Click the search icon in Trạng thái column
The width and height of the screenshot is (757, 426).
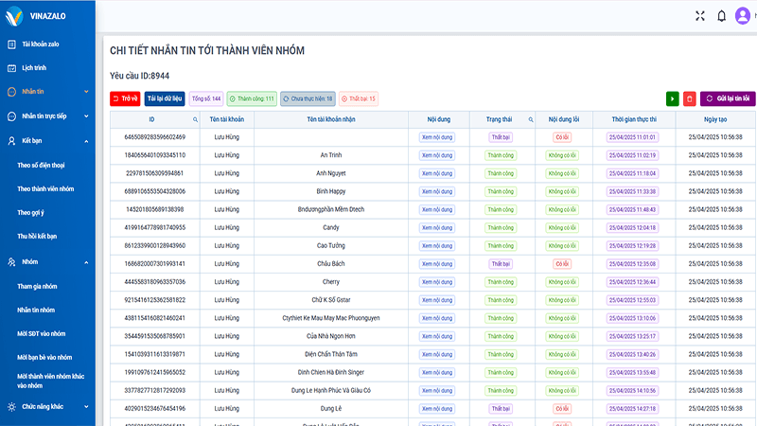[x=531, y=119]
